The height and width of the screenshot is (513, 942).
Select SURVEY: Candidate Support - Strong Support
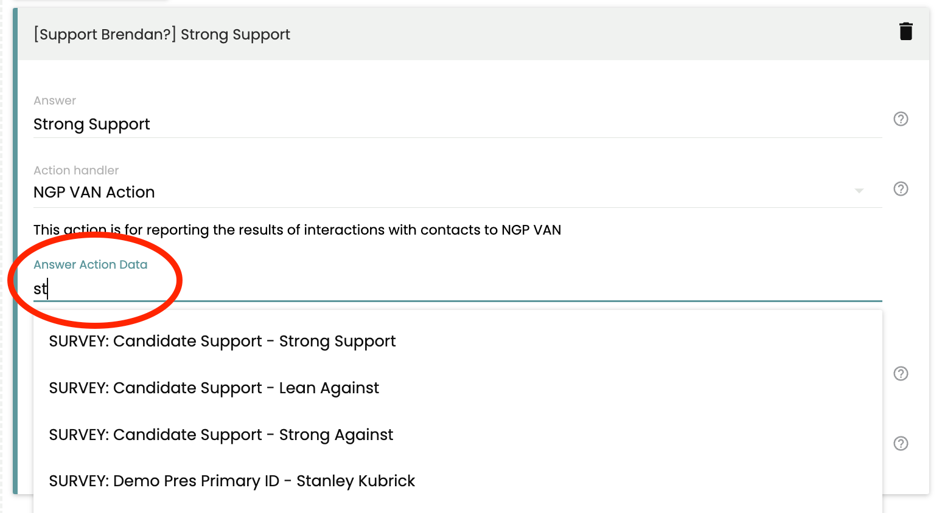click(x=222, y=341)
